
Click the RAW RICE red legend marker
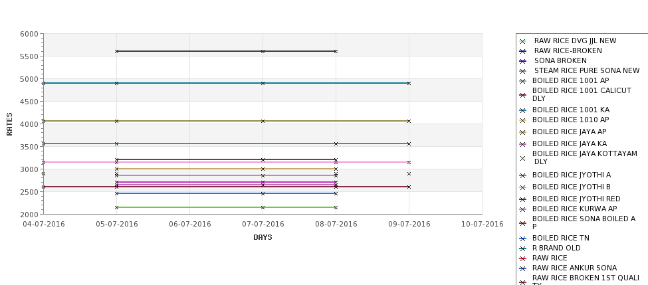(523, 258)
